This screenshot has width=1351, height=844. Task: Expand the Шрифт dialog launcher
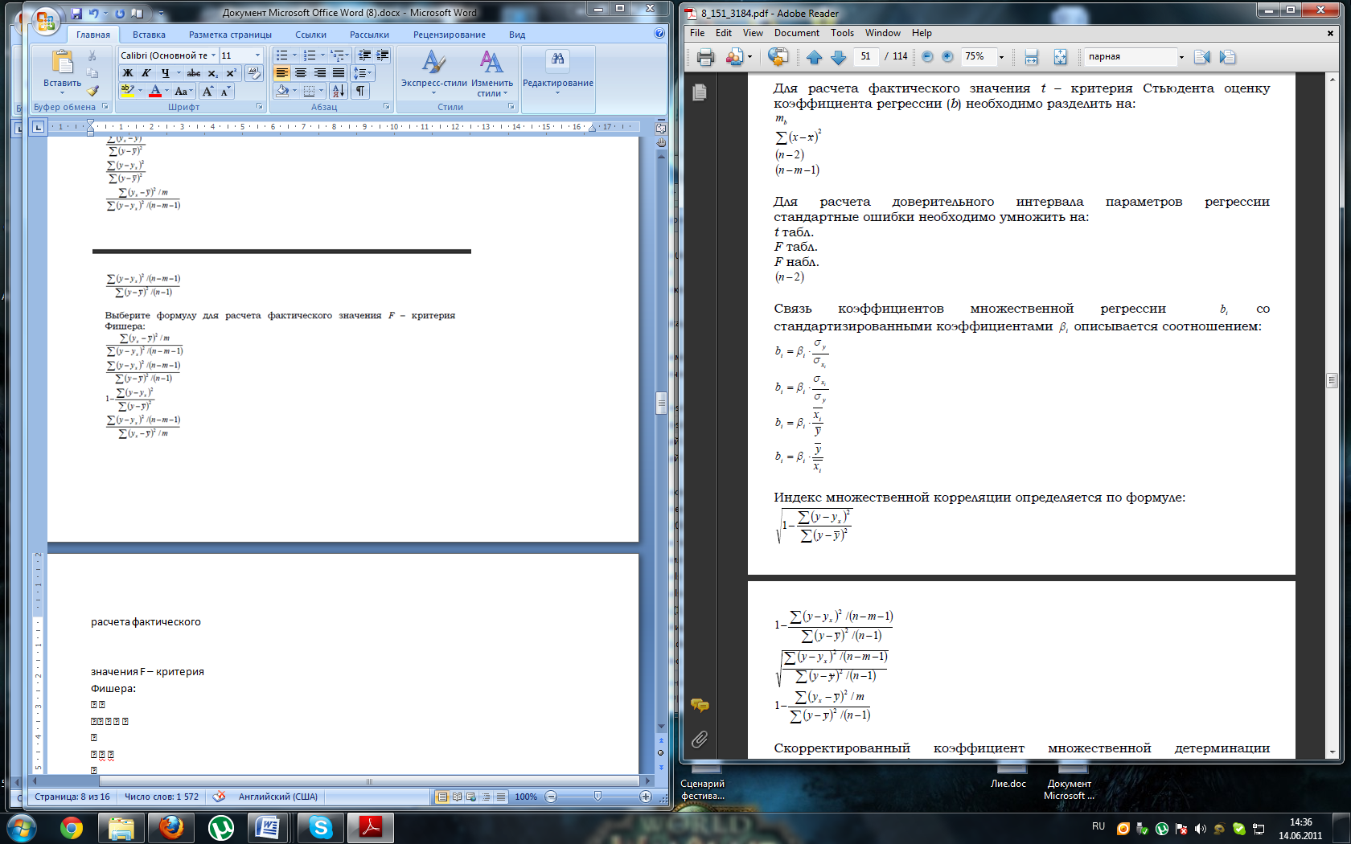260,107
